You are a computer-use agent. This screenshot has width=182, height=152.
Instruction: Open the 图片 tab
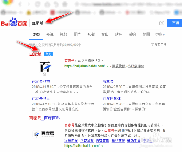(77, 35)
